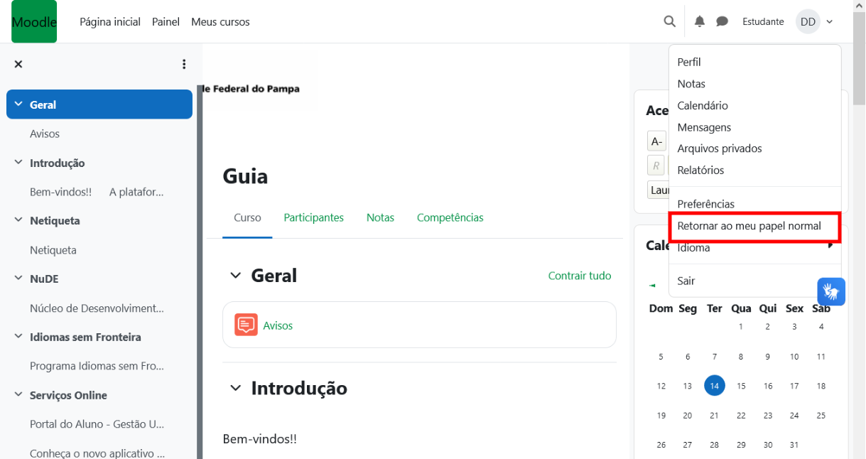Collapse the Introdução section in course content
The image size is (866, 459).
tap(235, 388)
